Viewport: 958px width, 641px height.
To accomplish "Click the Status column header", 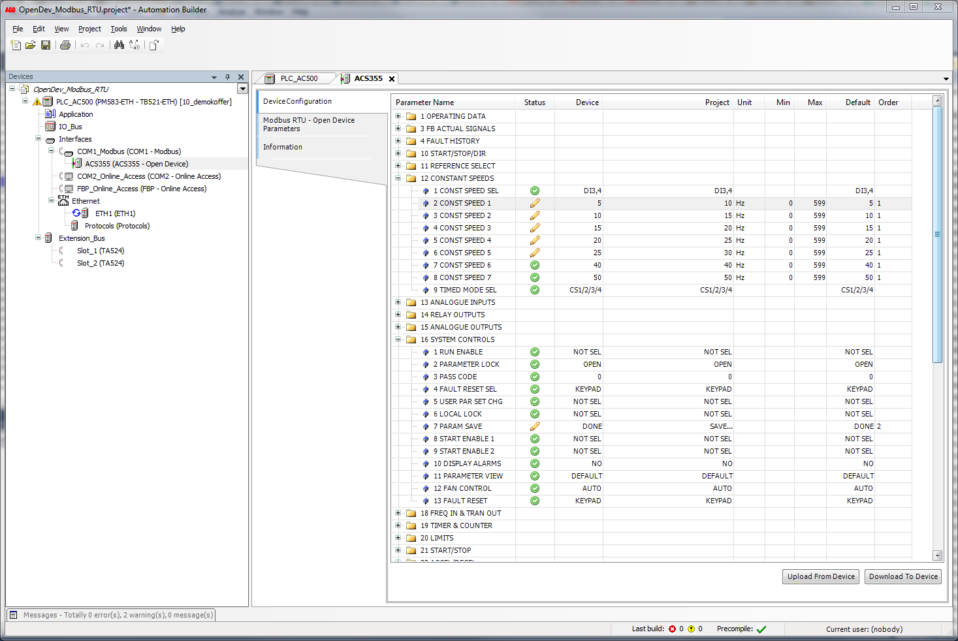I will point(535,102).
